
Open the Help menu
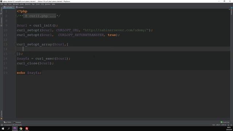coord(54,4)
